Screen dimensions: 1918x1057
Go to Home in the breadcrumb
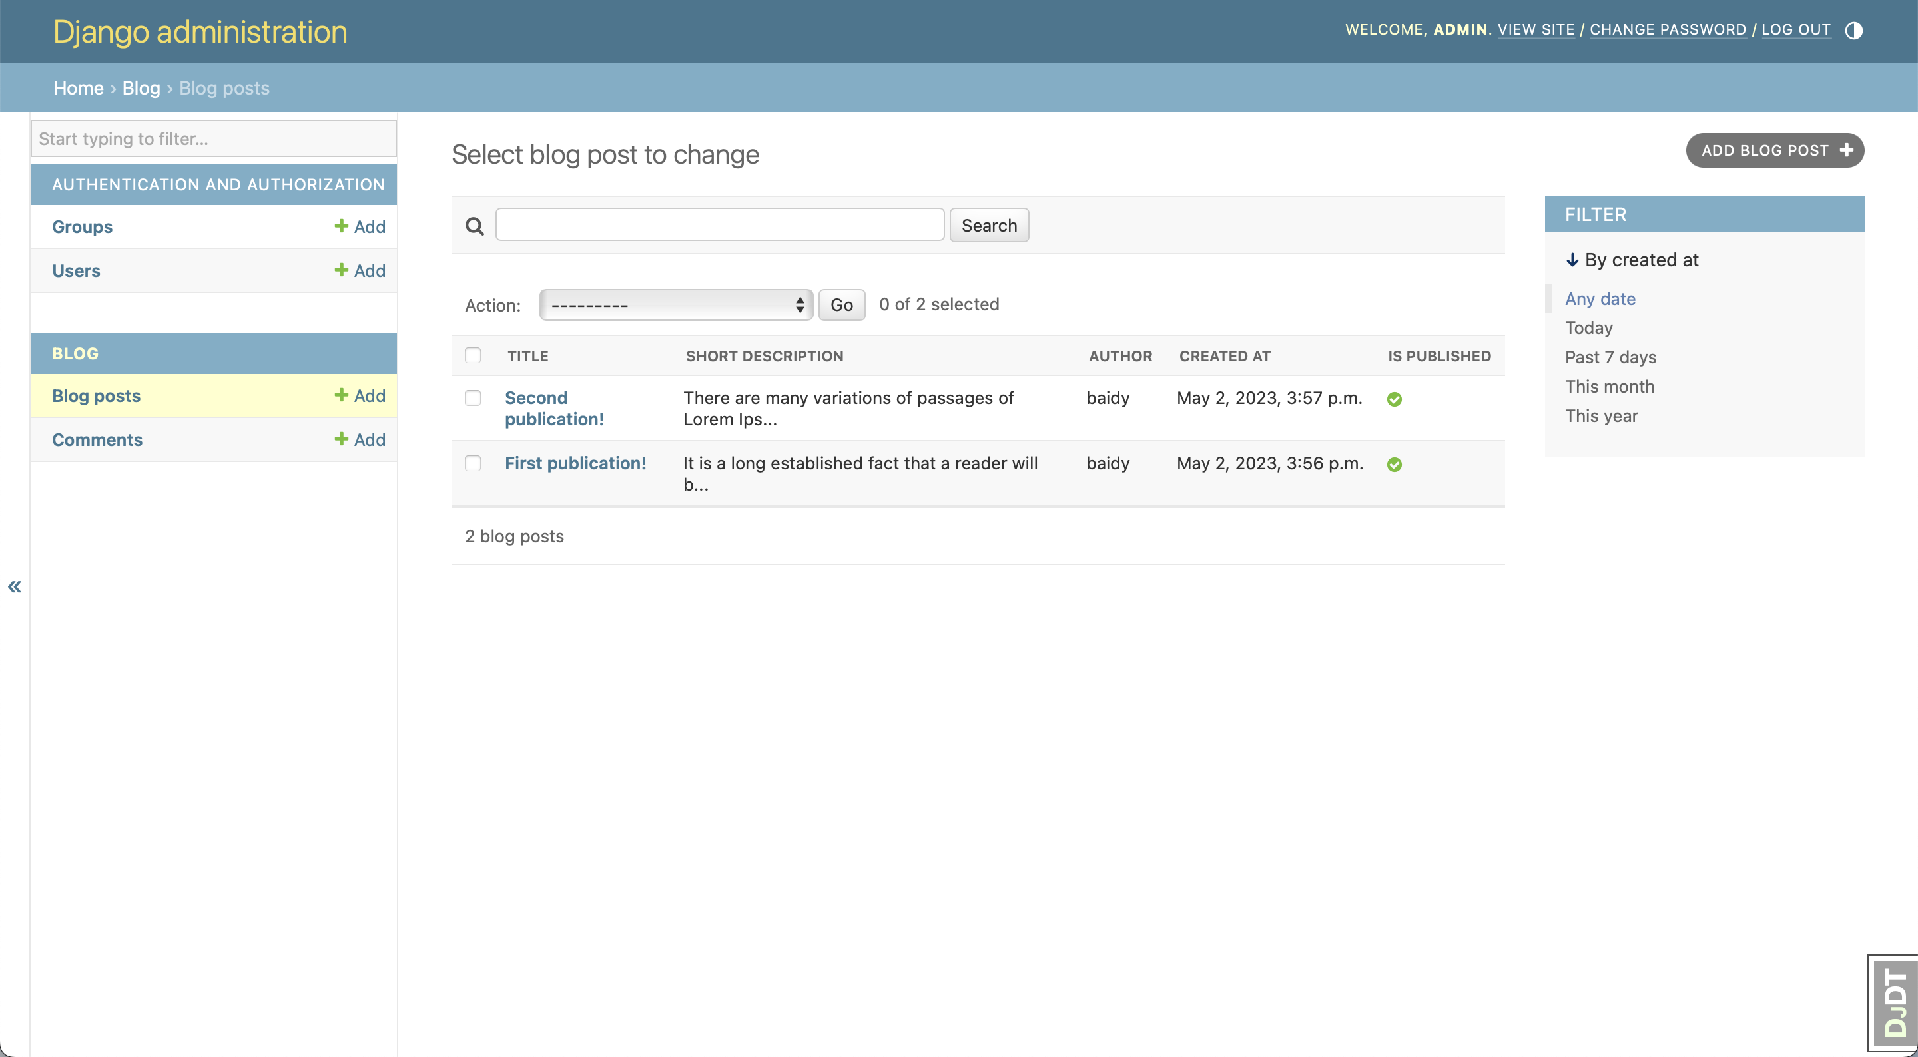coord(78,88)
